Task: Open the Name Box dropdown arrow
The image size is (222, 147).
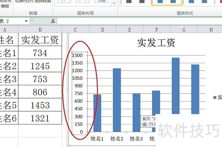Action: [x=26, y=21]
